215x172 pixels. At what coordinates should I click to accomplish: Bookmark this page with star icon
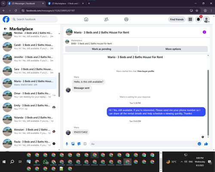(x=197, y=11)
